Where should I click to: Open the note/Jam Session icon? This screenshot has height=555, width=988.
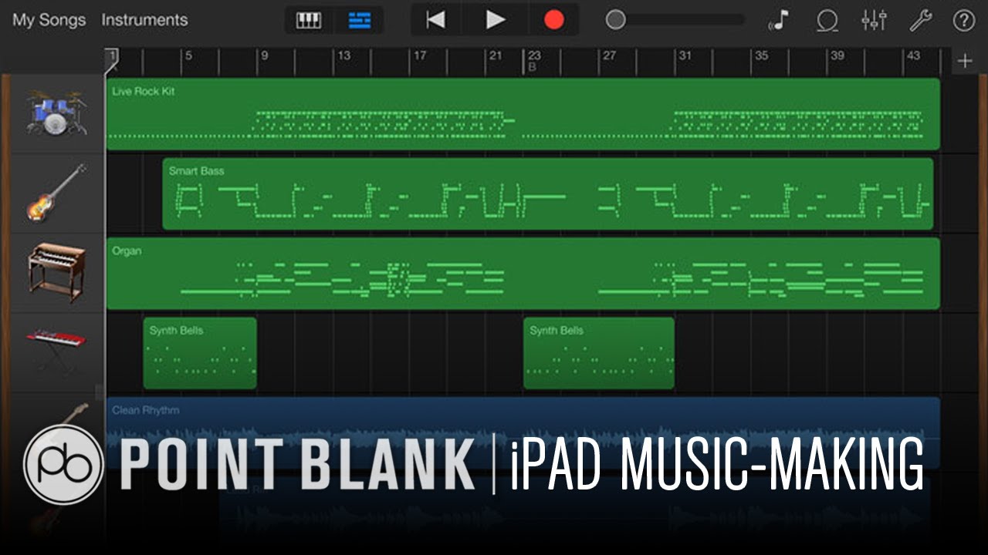(x=778, y=20)
